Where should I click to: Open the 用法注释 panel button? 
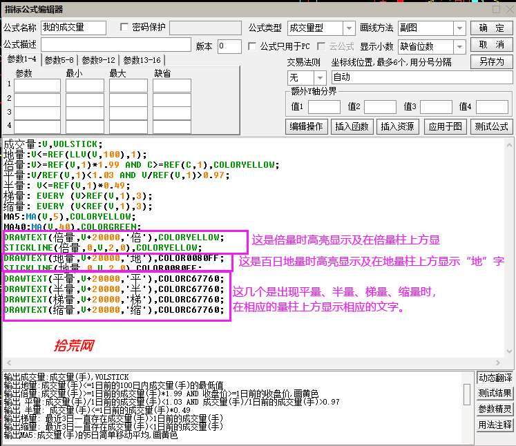click(x=495, y=425)
